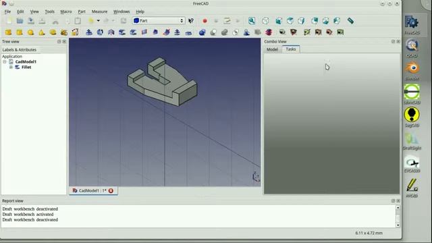Select the Measure distance ruler tool
This screenshot has width=432, height=243.
click(350, 21)
